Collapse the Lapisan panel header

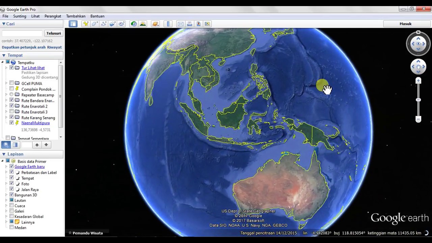coord(4,154)
